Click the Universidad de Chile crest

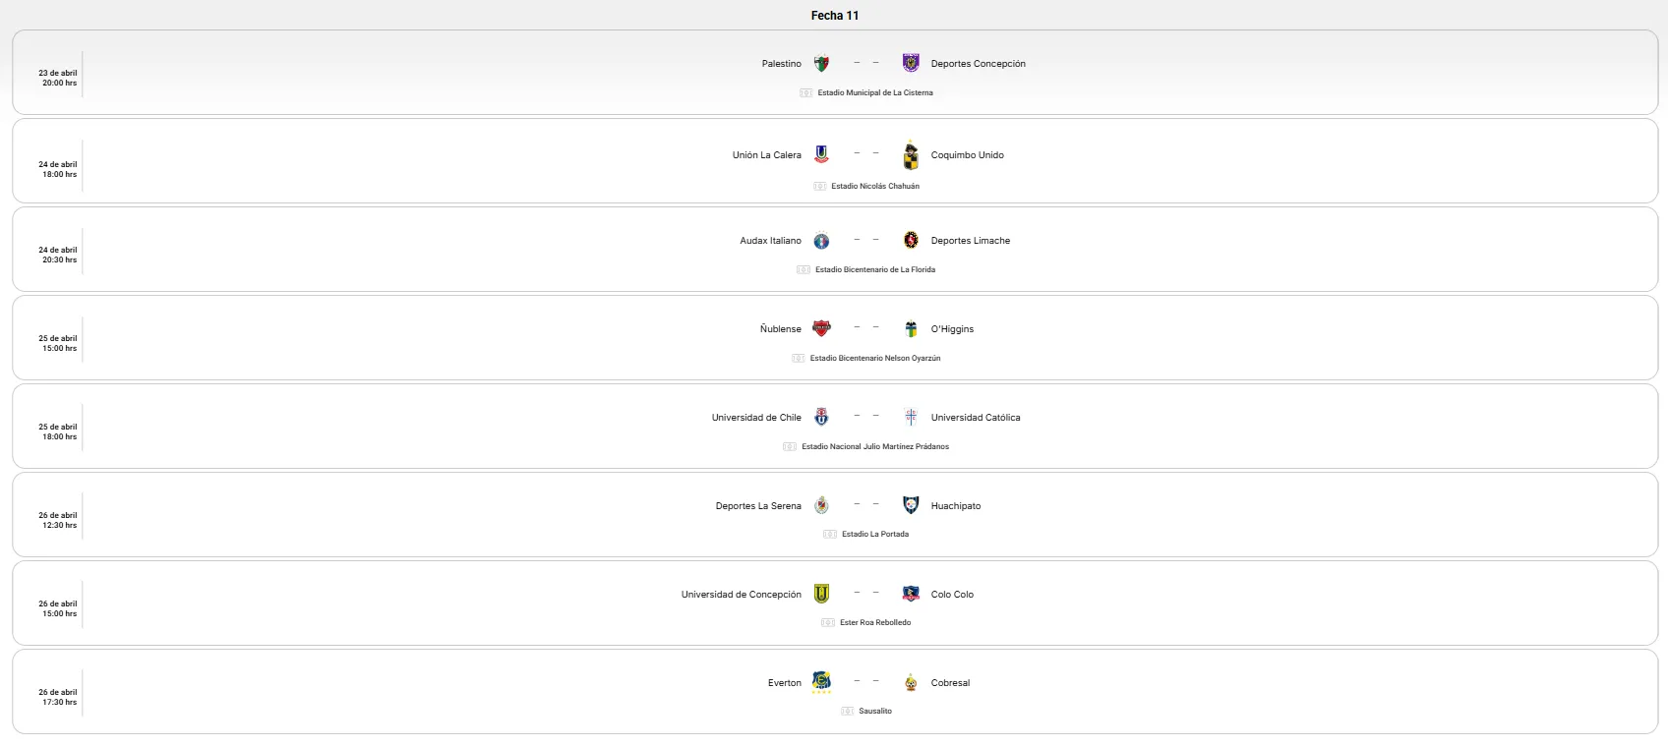821,417
